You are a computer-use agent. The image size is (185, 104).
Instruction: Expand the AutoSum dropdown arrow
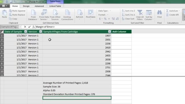179,11
